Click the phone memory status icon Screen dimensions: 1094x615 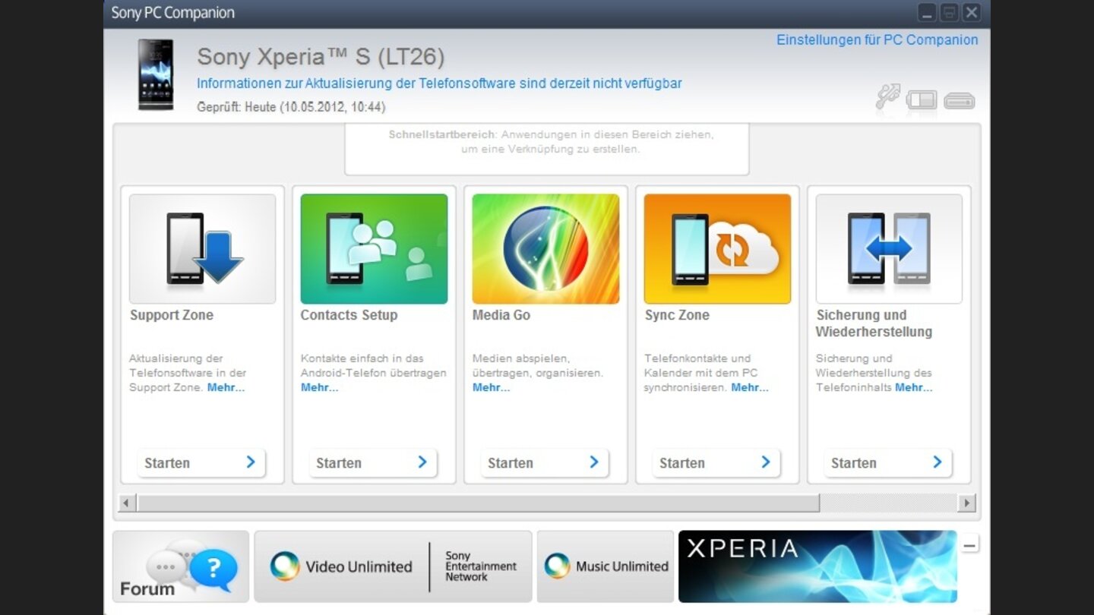click(922, 99)
